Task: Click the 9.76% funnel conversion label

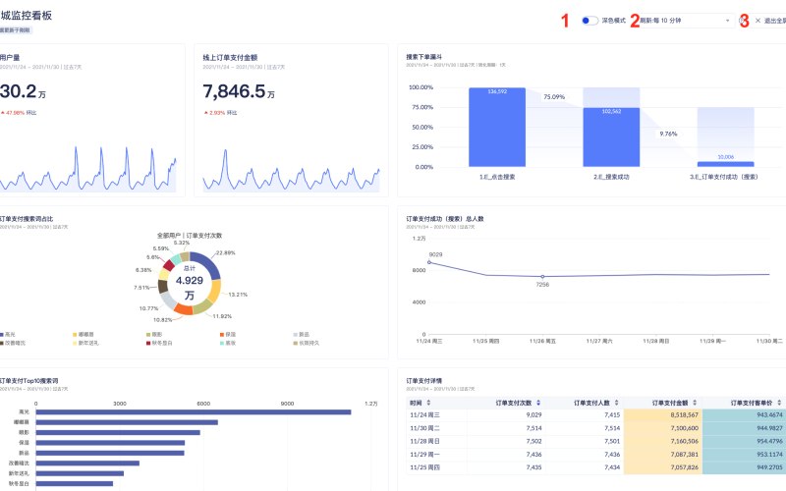Action: point(668,134)
